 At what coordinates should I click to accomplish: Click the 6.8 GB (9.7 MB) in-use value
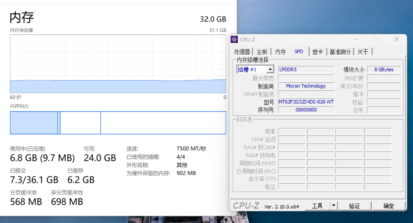[42, 158]
